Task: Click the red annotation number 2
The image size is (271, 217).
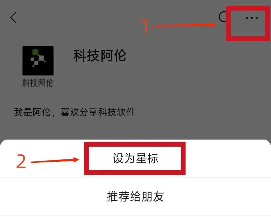Action: [21, 161]
